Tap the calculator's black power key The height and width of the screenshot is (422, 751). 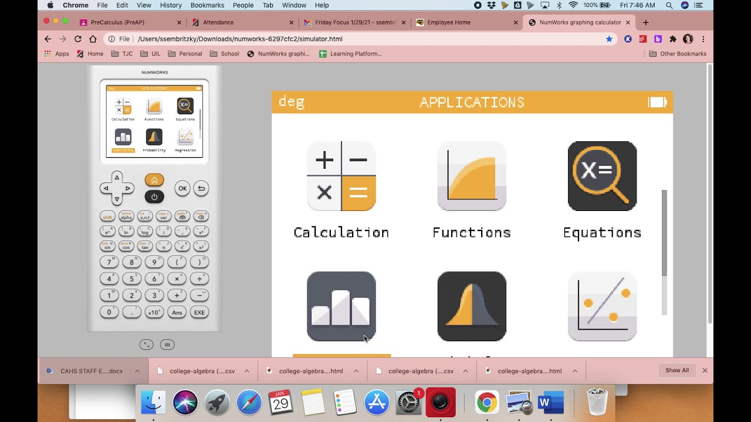(x=154, y=196)
